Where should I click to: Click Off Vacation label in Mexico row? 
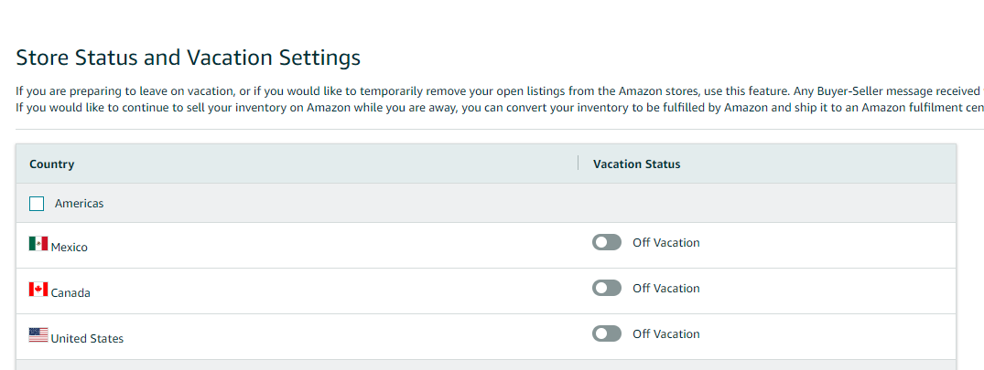(665, 242)
